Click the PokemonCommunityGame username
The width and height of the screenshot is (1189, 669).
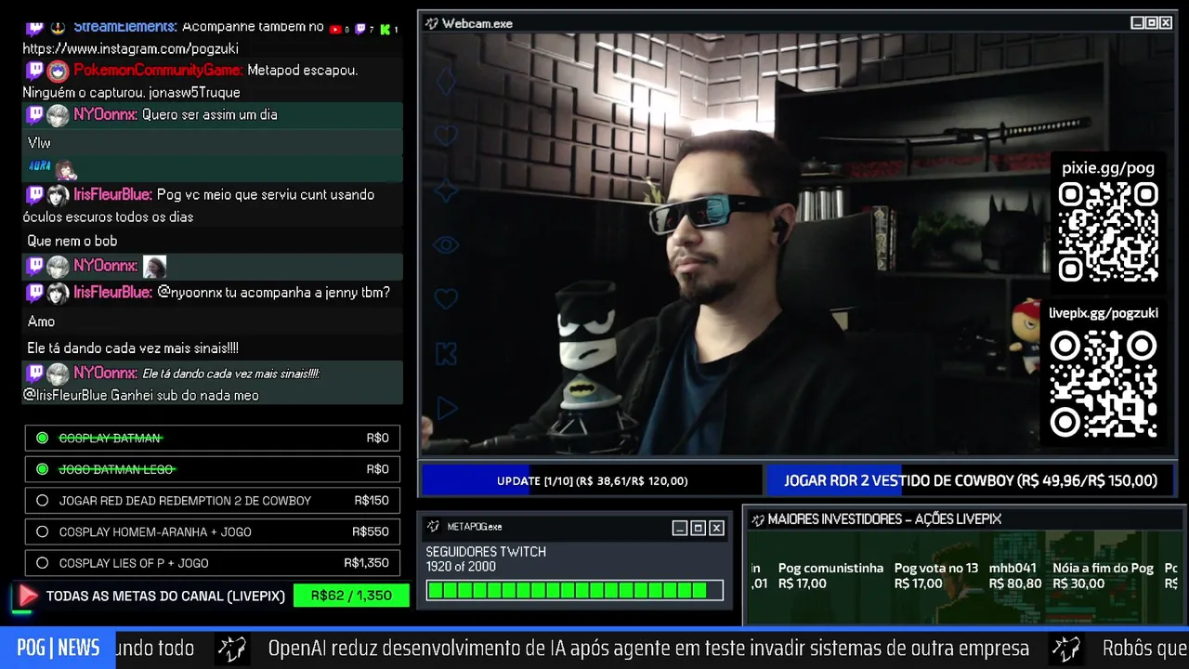(x=158, y=71)
